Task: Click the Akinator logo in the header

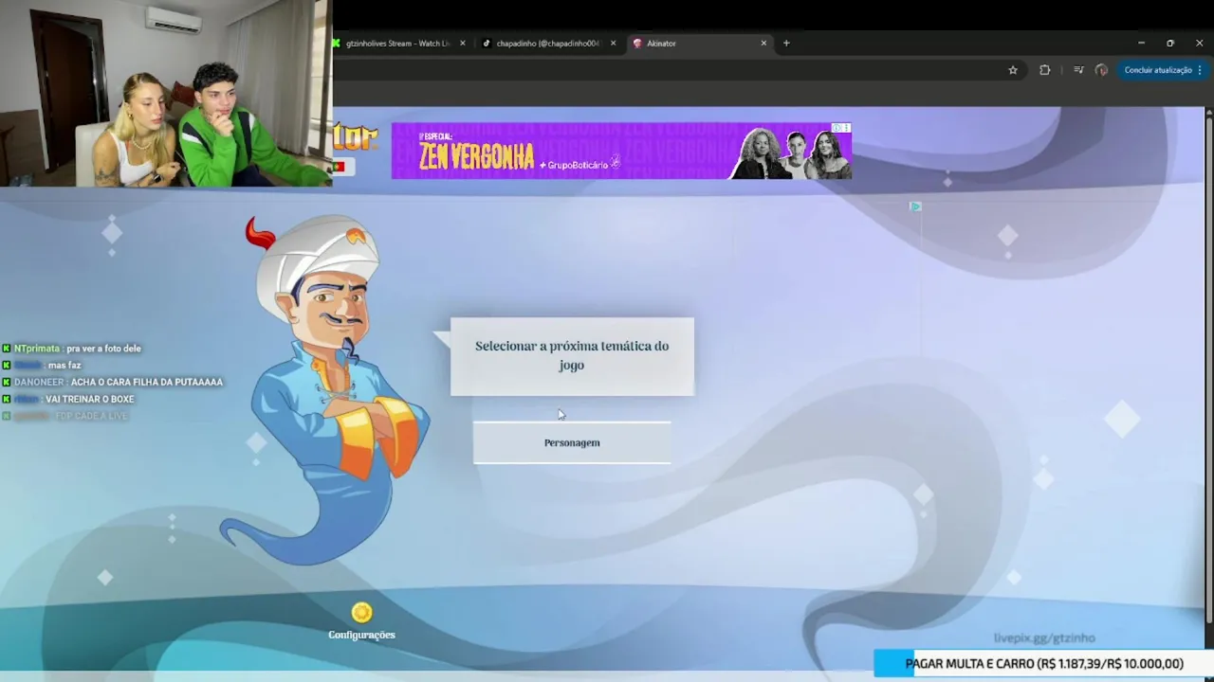Action: click(x=356, y=138)
